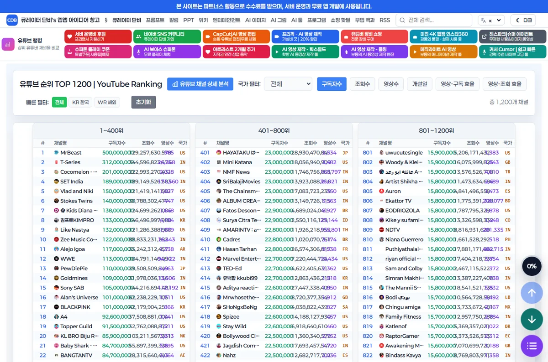Click MrBeast channel avatar icon

pos(56,153)
